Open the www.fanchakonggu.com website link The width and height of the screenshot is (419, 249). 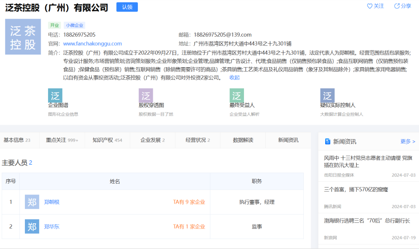coord(93,44)
